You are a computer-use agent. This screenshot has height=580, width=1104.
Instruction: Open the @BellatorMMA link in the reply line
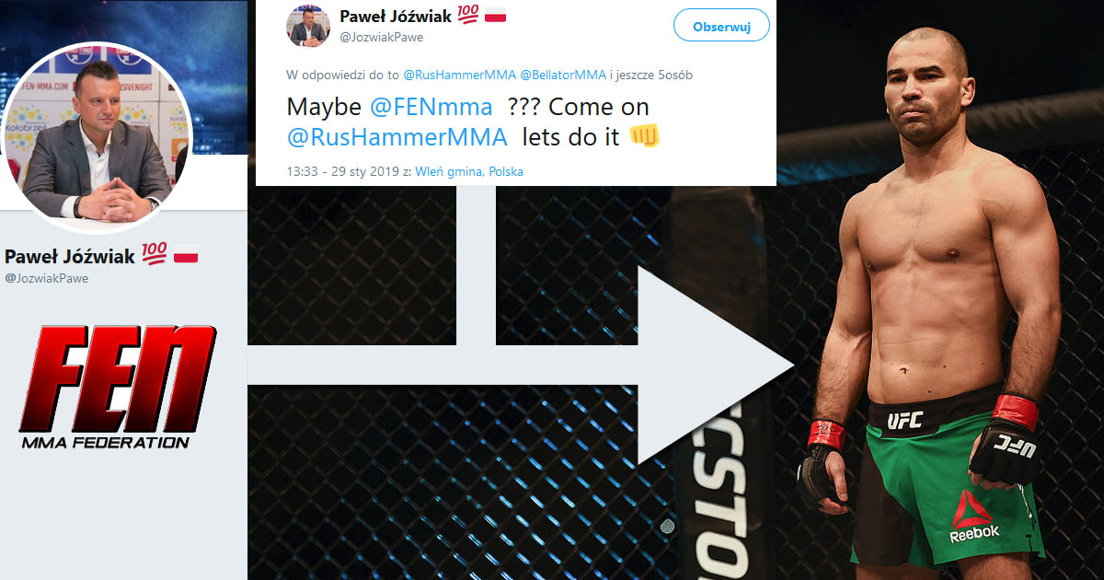pyautogui.click(x=563, y=75)
